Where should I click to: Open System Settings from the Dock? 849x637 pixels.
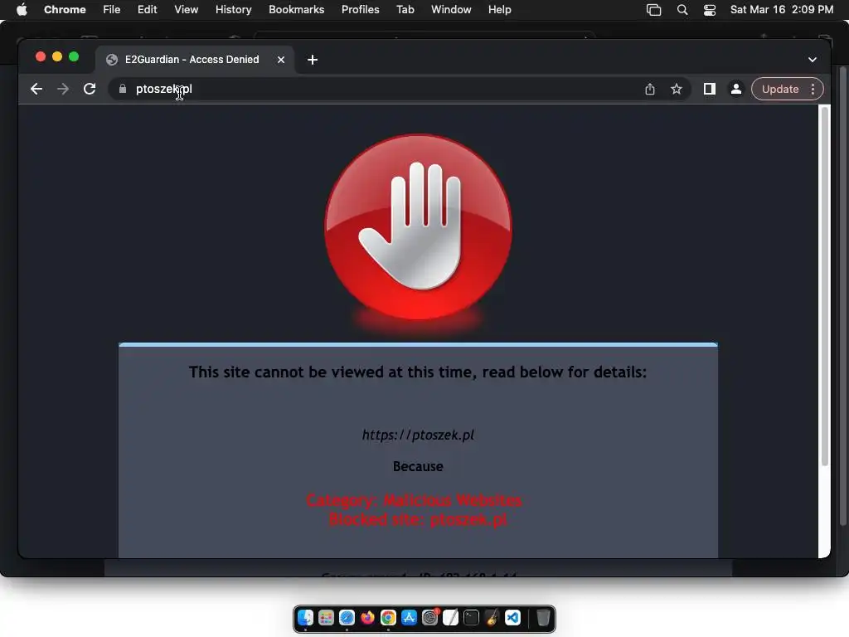tap(430, 617)
